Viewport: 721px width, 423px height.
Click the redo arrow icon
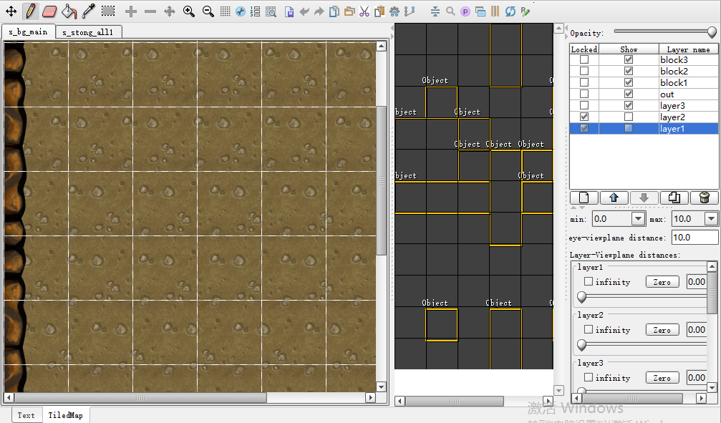pyautogui.click(x=319, y=11)
